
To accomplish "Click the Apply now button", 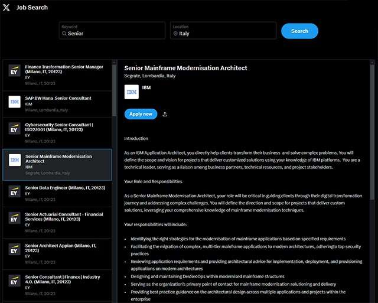I will click(141, 114).
